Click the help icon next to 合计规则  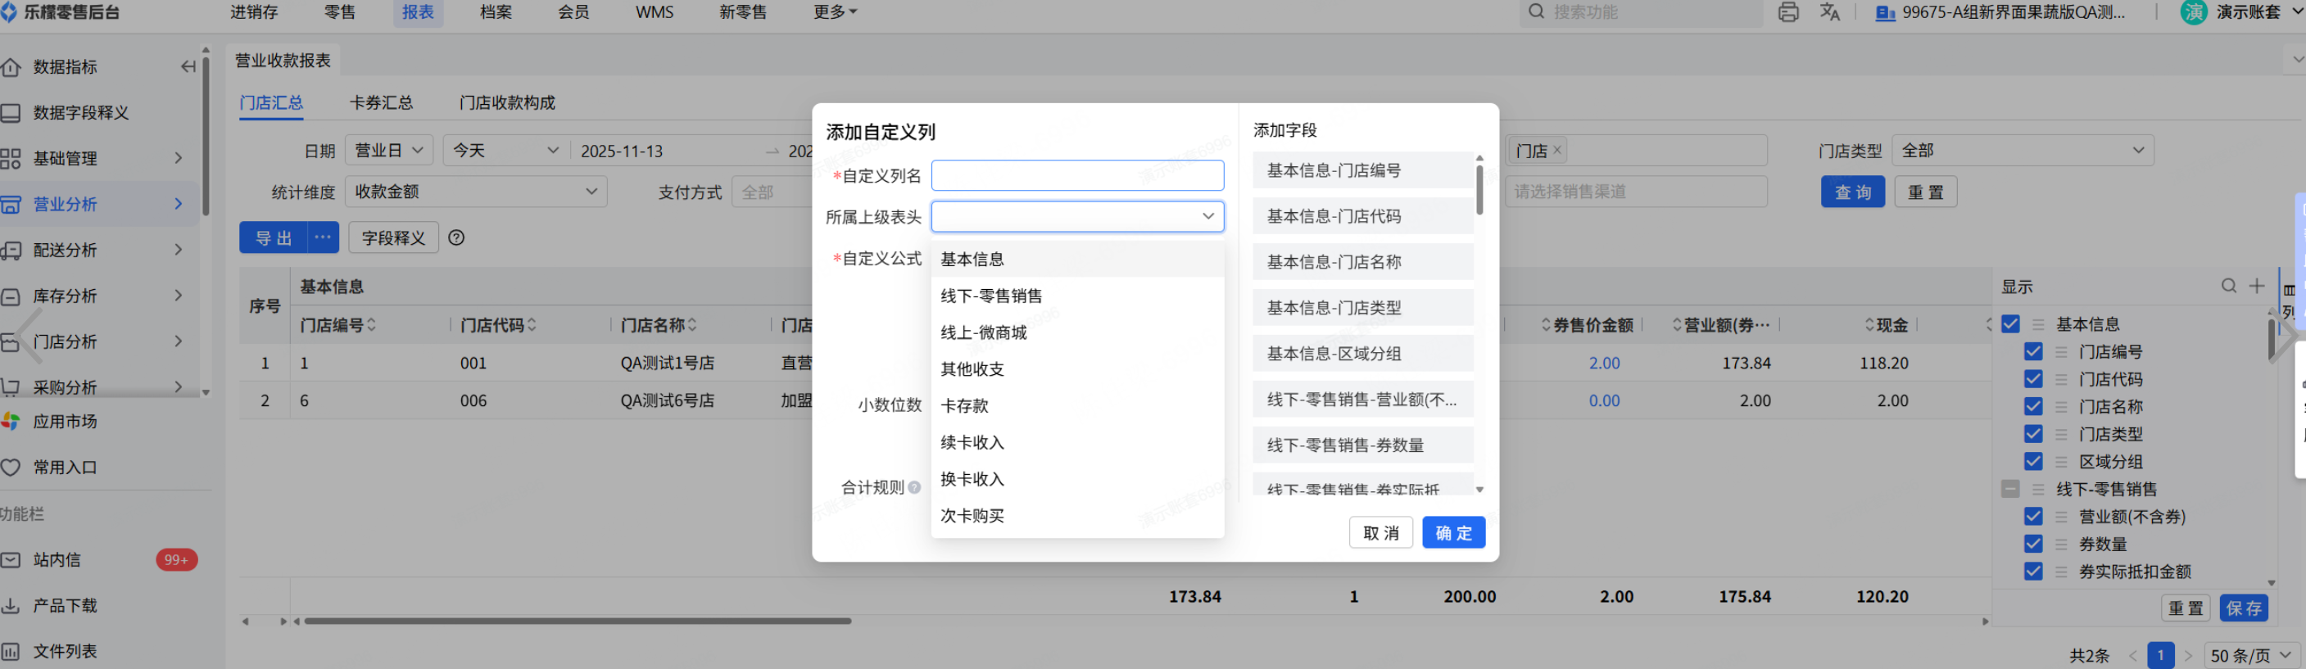click(x=914, y=487)
